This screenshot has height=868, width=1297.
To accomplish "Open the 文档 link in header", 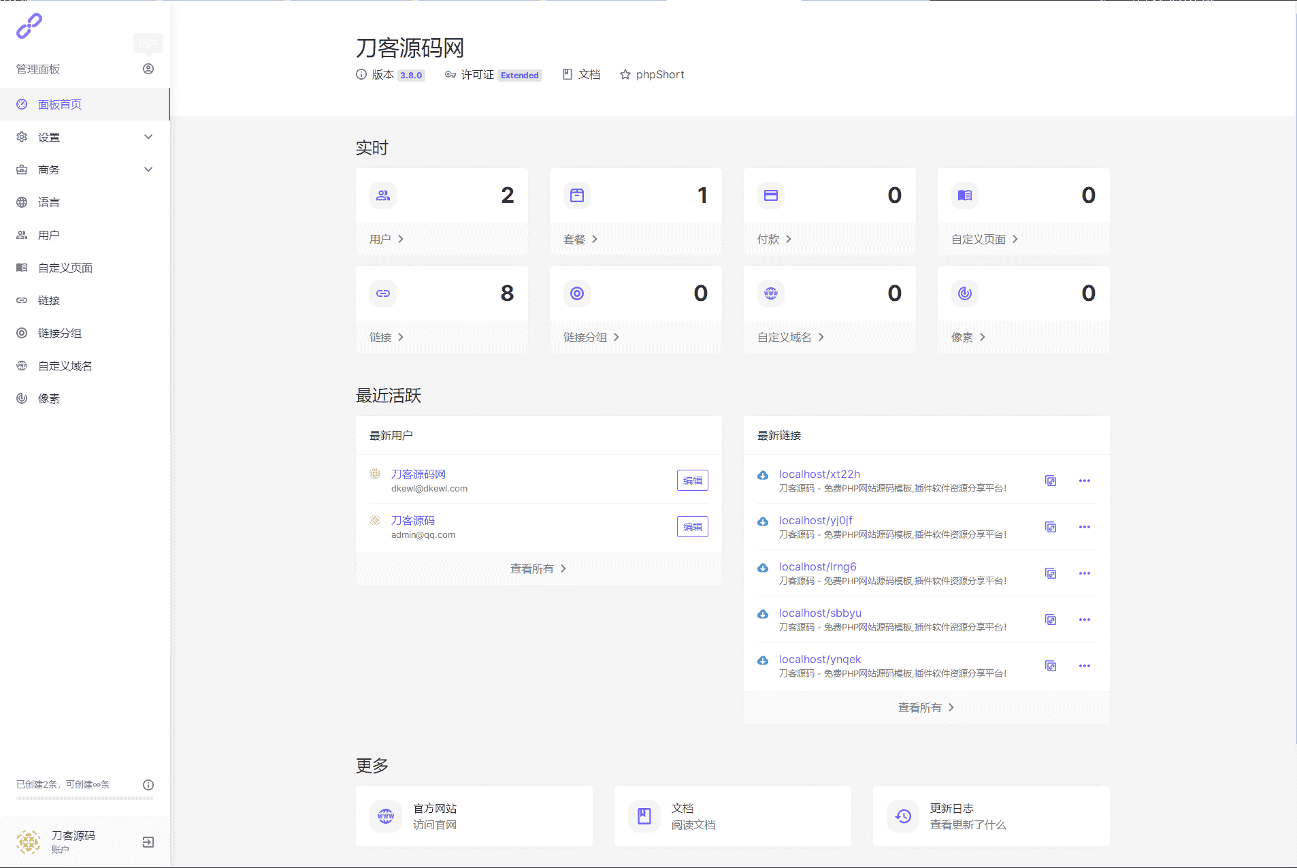I will point(582,75).
